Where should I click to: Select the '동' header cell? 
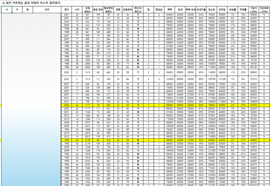28,10
